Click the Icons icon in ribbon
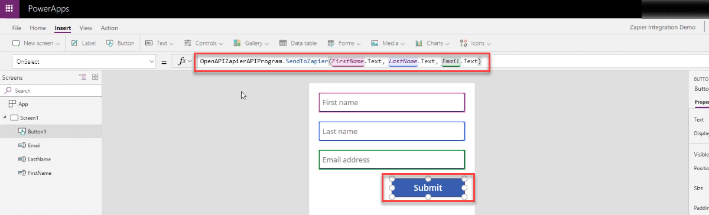The height and width of the screenshot is (215, 709). pyautogui.click(x=464, y=43)
